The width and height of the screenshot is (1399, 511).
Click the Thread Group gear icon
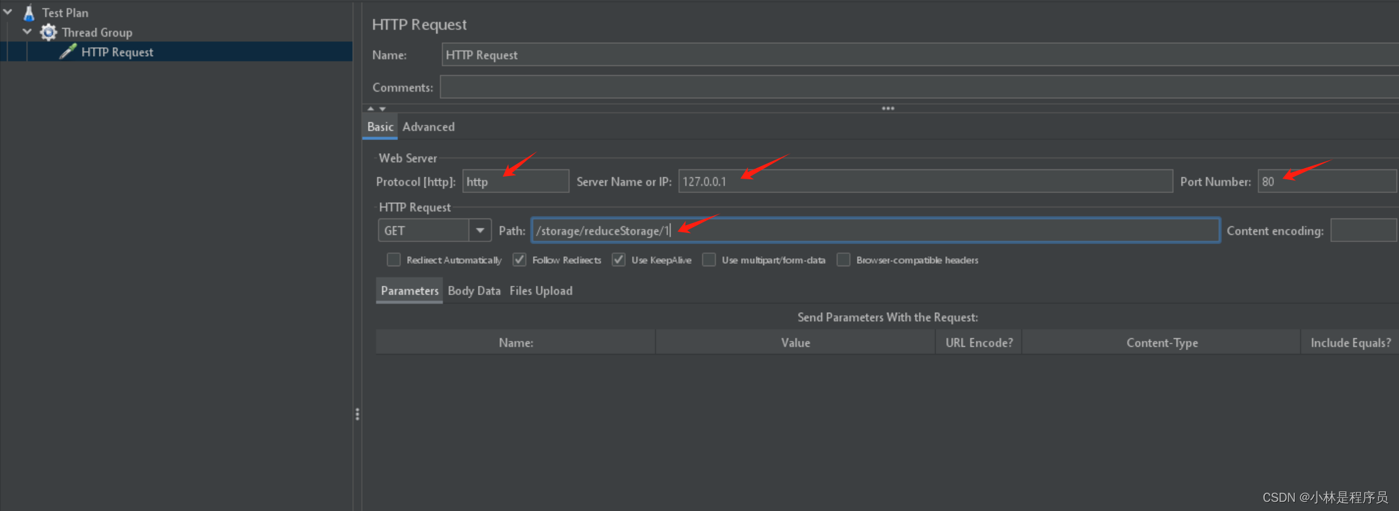(x=48, y=32)
